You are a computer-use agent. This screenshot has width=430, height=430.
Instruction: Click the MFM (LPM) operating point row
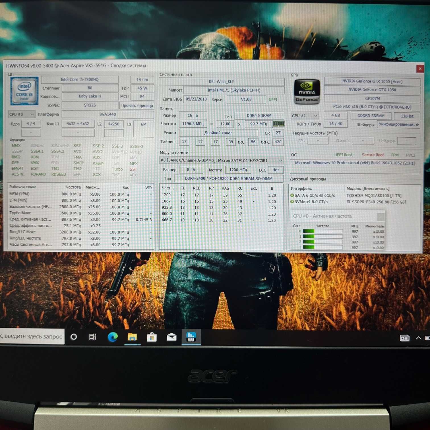(80, 194)
